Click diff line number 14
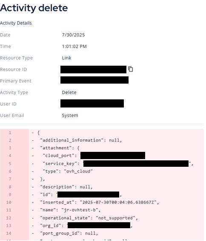 pyautogui.click(x=9, y=233)
